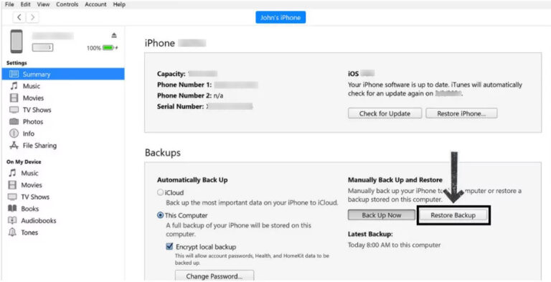The image size is (551, 282).
Task: Click the Info circle icon
Action: click(x=14, y=133)
